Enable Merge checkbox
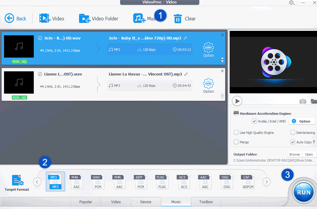Image resolution: width=317 pixels, height=209 pixels. tap(236, 142)
